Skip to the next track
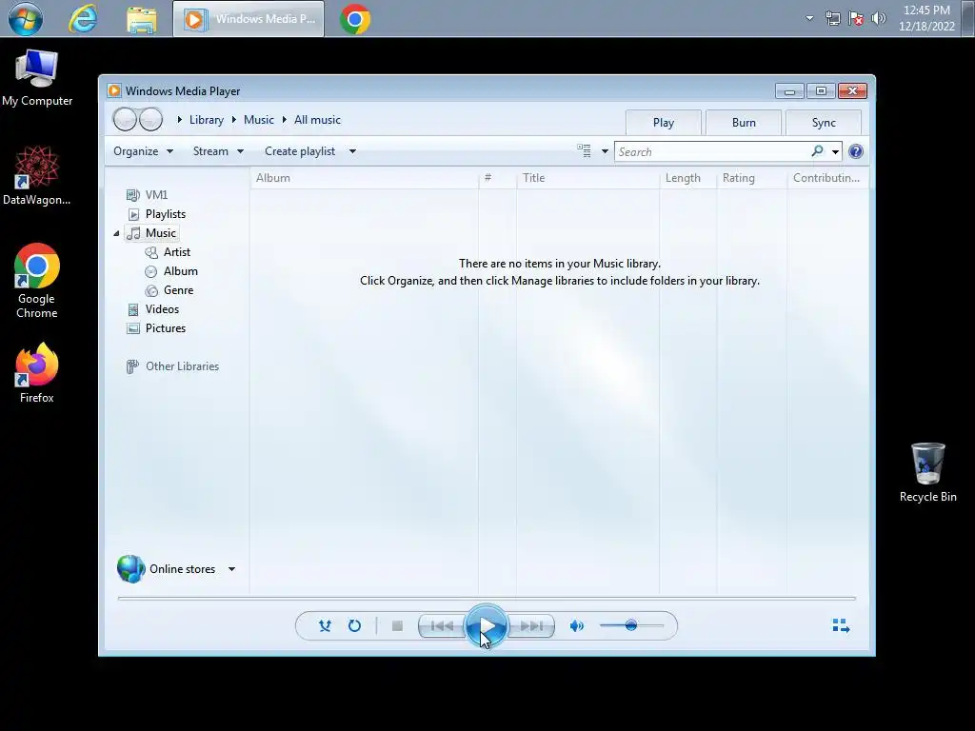 click(x=531, y=626)
